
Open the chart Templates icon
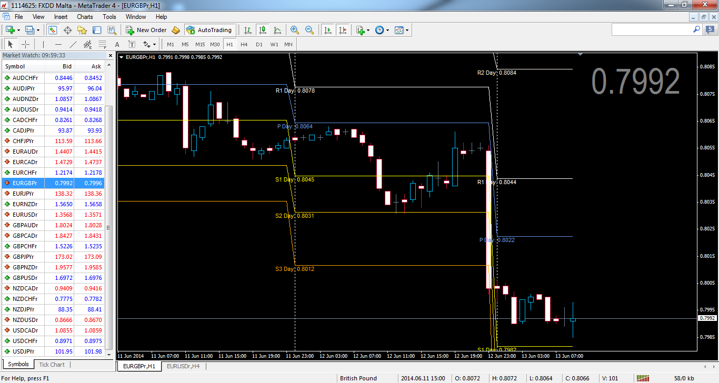(x=400, y=30)
